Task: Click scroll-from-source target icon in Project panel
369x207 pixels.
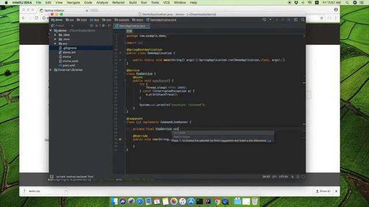Action: (91, 25)
